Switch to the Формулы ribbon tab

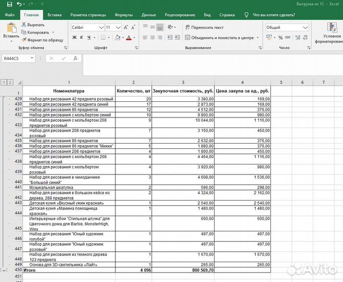[x=123, y=15]
